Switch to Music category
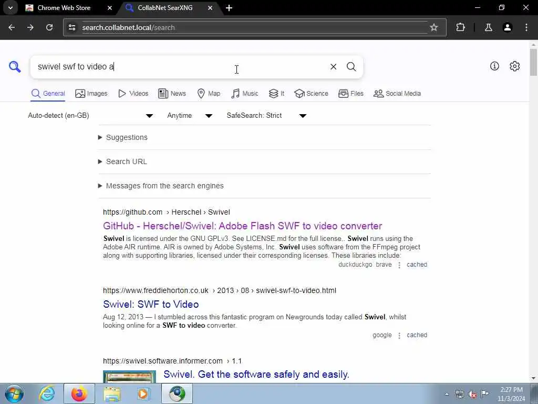Screen dimensions: 538x404 (x=245, y=94)
